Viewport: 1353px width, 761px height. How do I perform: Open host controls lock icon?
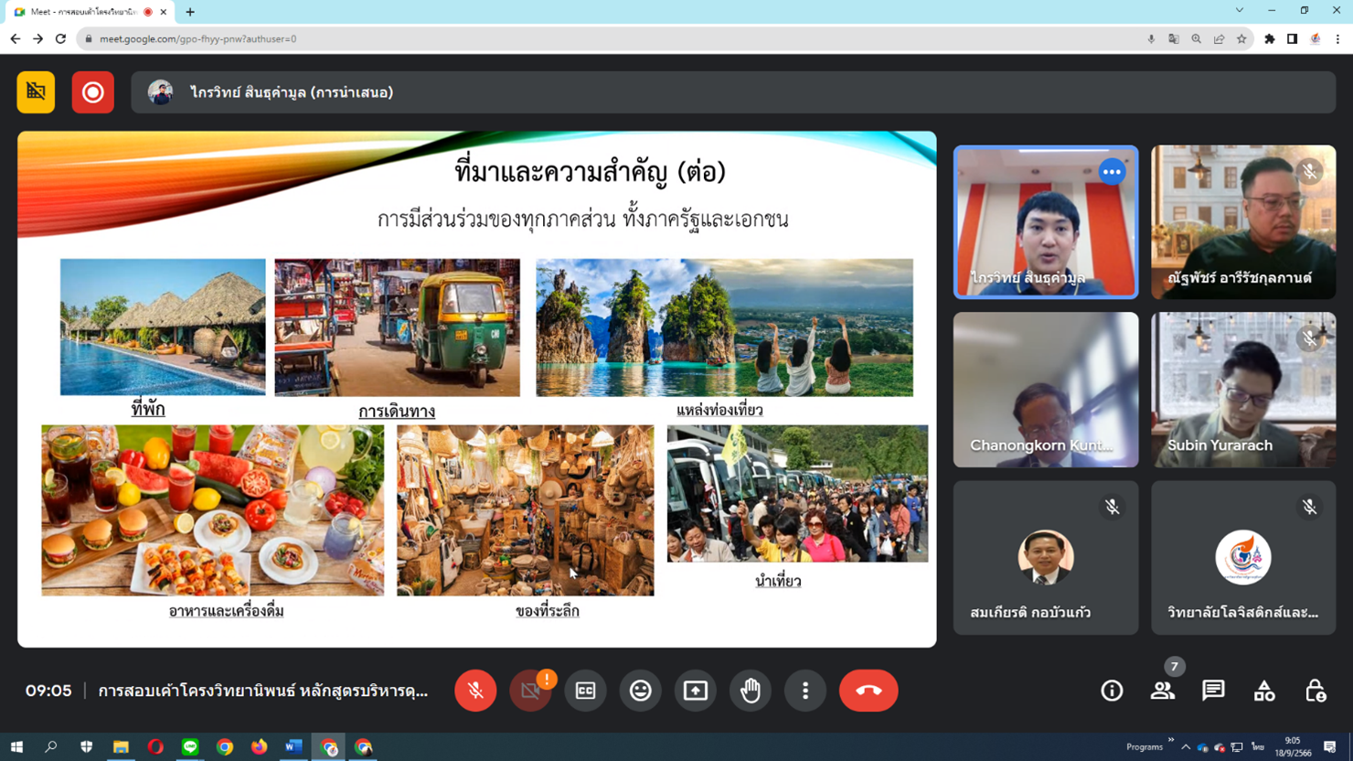pos(1315,691)
